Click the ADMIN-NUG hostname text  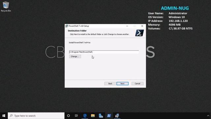(175, 8)
